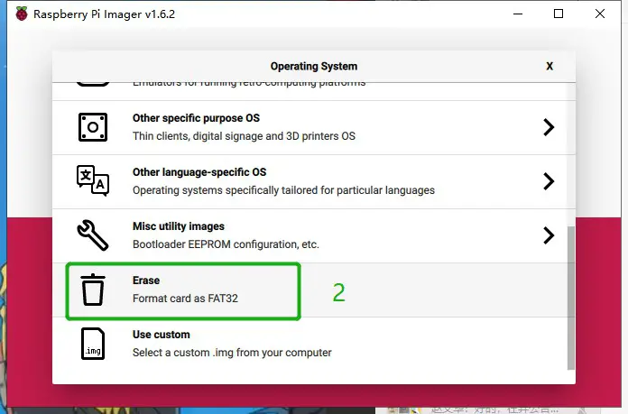Click the translation icon for language-specific OS

[93, 180]
